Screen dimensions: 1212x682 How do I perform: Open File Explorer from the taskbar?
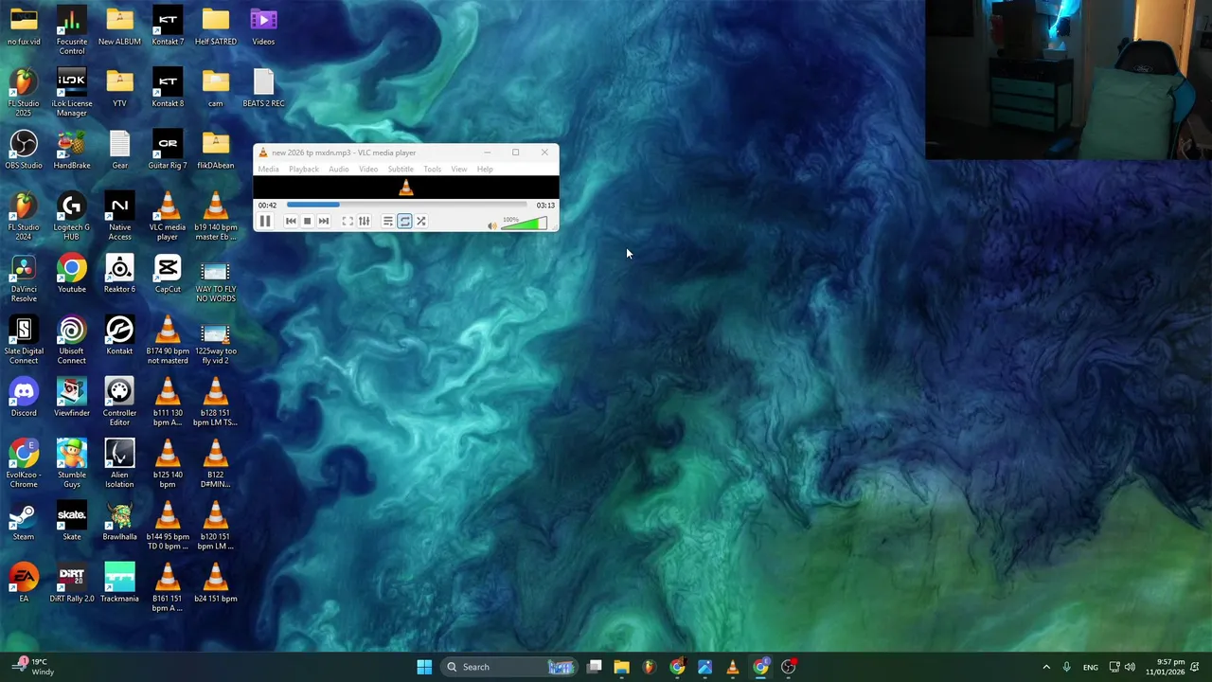pyautogui.click(x=621, y=667)
